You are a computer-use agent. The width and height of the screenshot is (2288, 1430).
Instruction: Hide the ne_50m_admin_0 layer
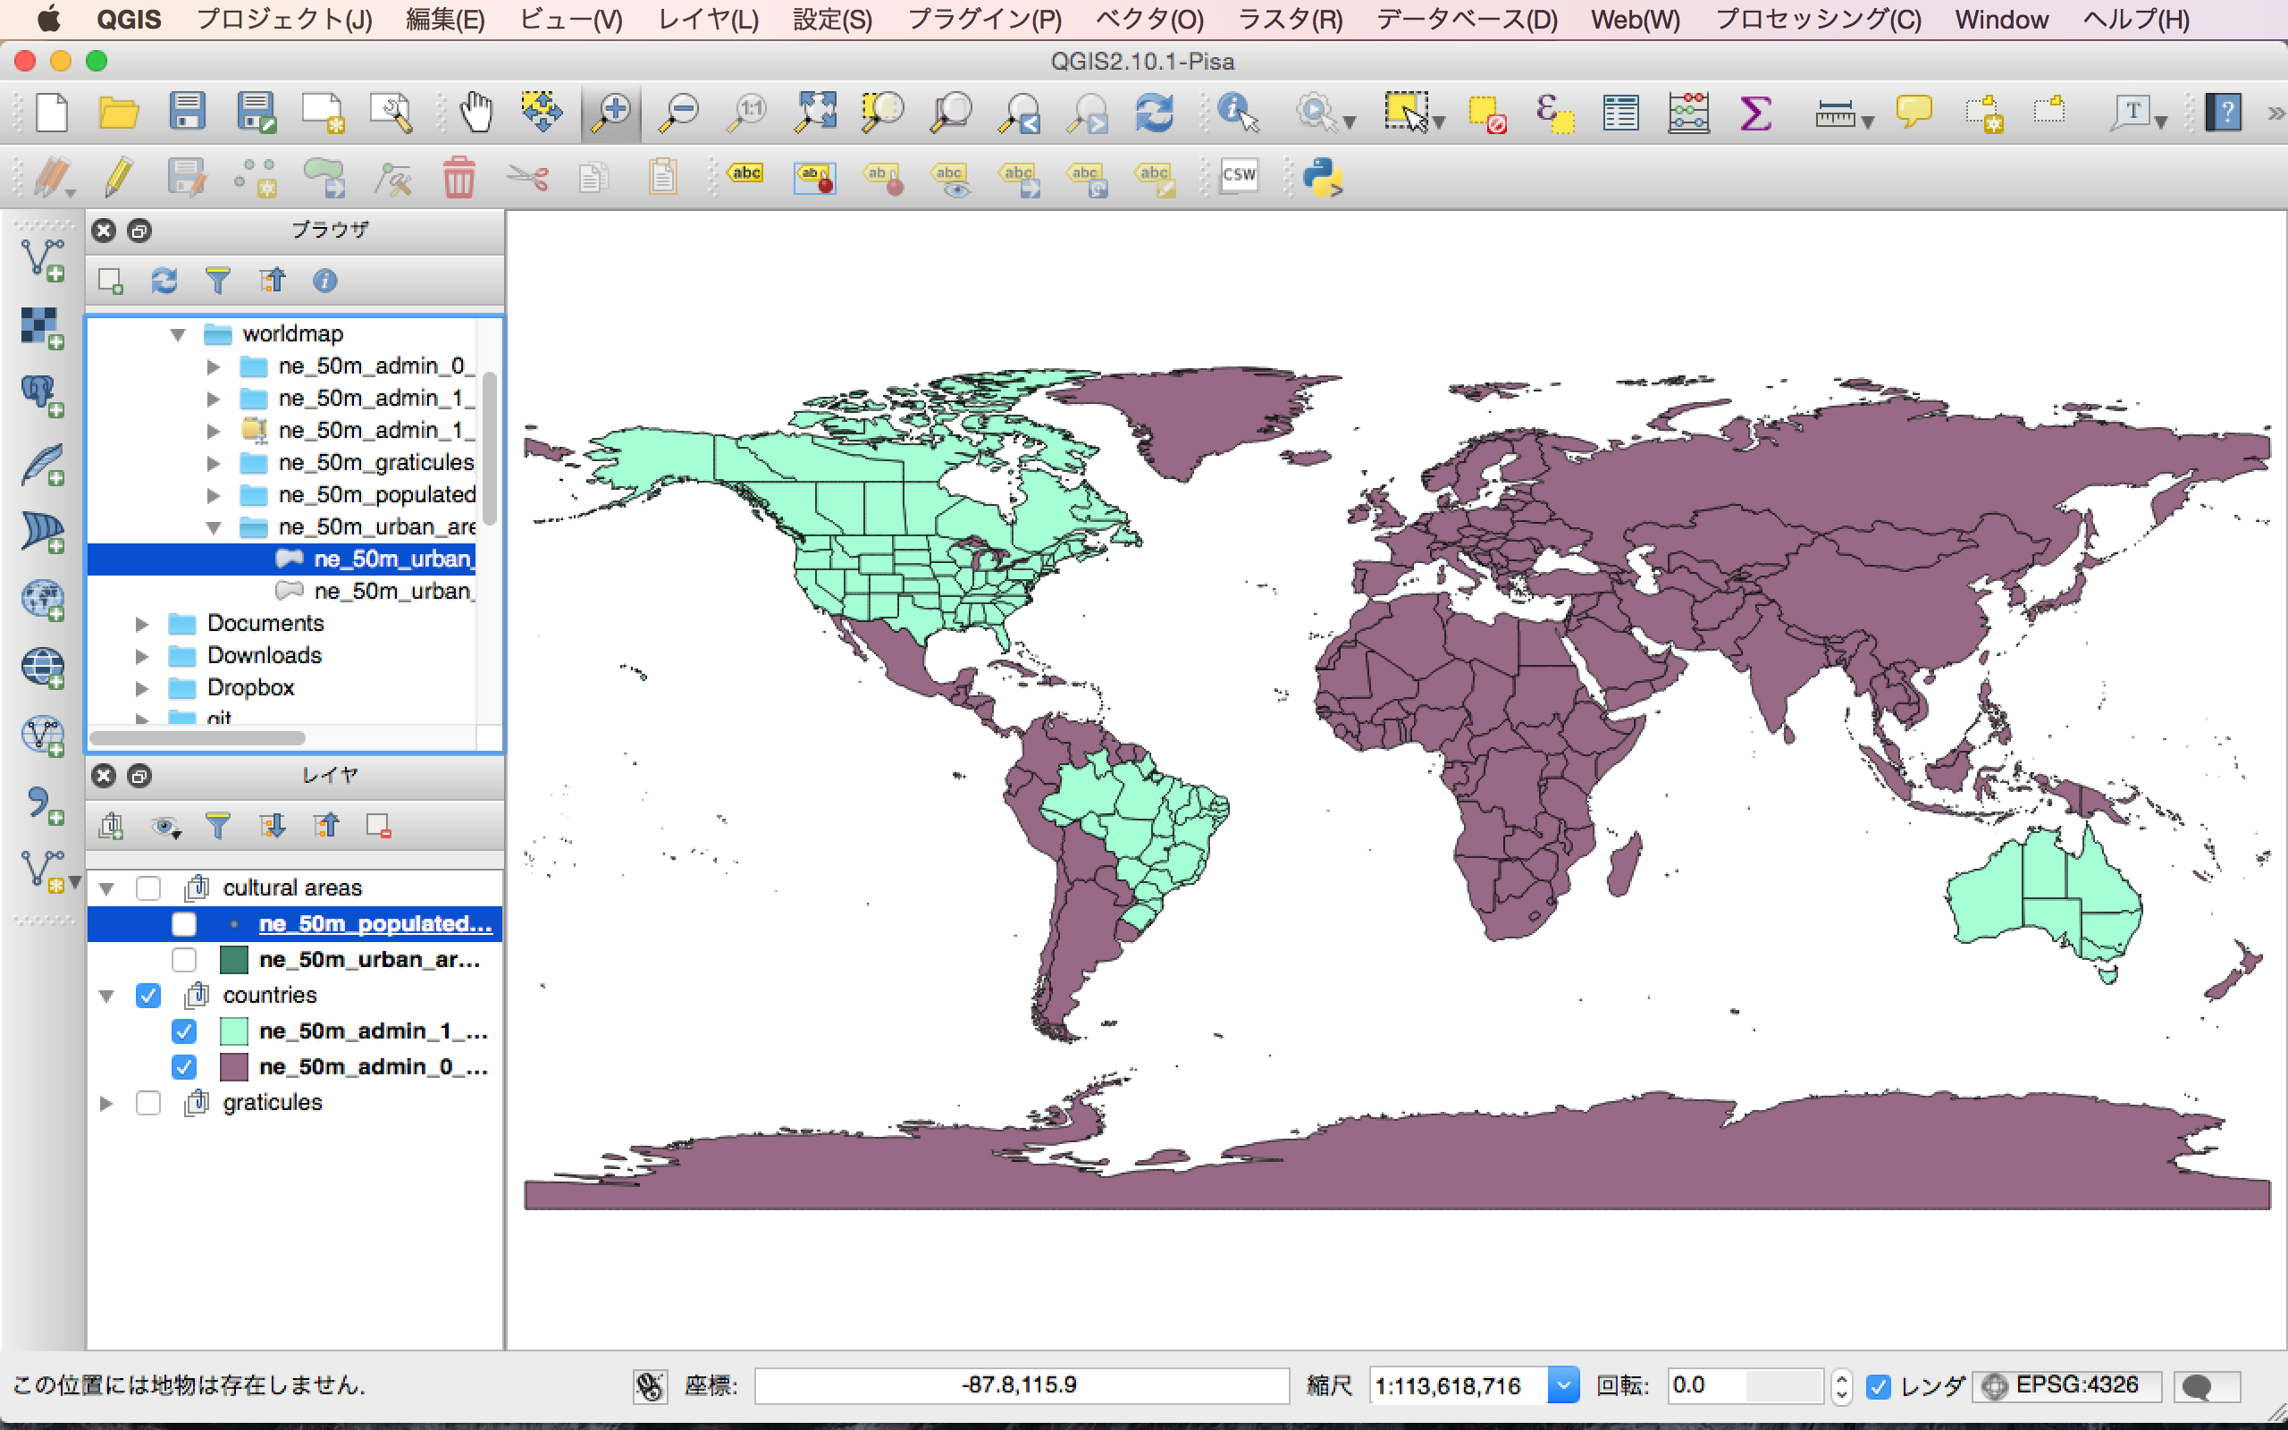184,1068
